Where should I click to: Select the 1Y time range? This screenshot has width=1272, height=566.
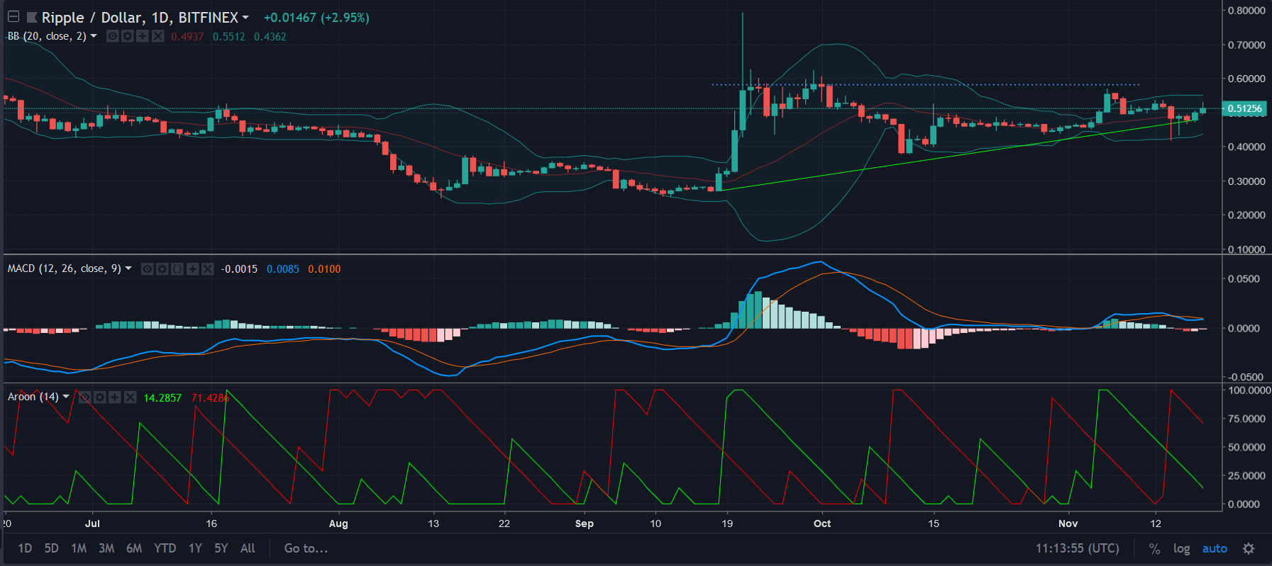pyautogui.click(x=195, y=548)
